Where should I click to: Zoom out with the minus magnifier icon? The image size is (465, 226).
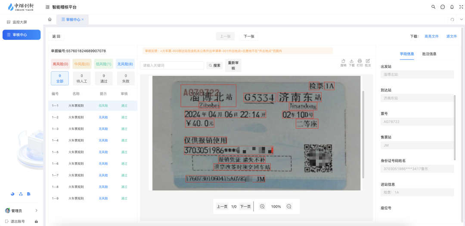coord(289,207)
